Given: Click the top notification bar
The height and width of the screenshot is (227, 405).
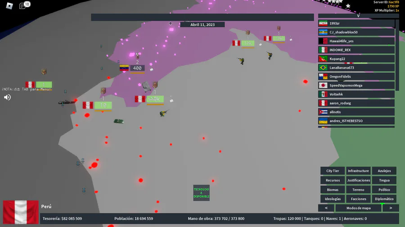Looking at the screenshot, I should tap(202, 17).
